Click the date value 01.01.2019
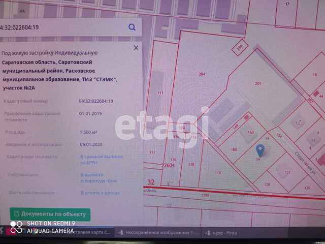The image size is (325, 244). pos(90,113)
